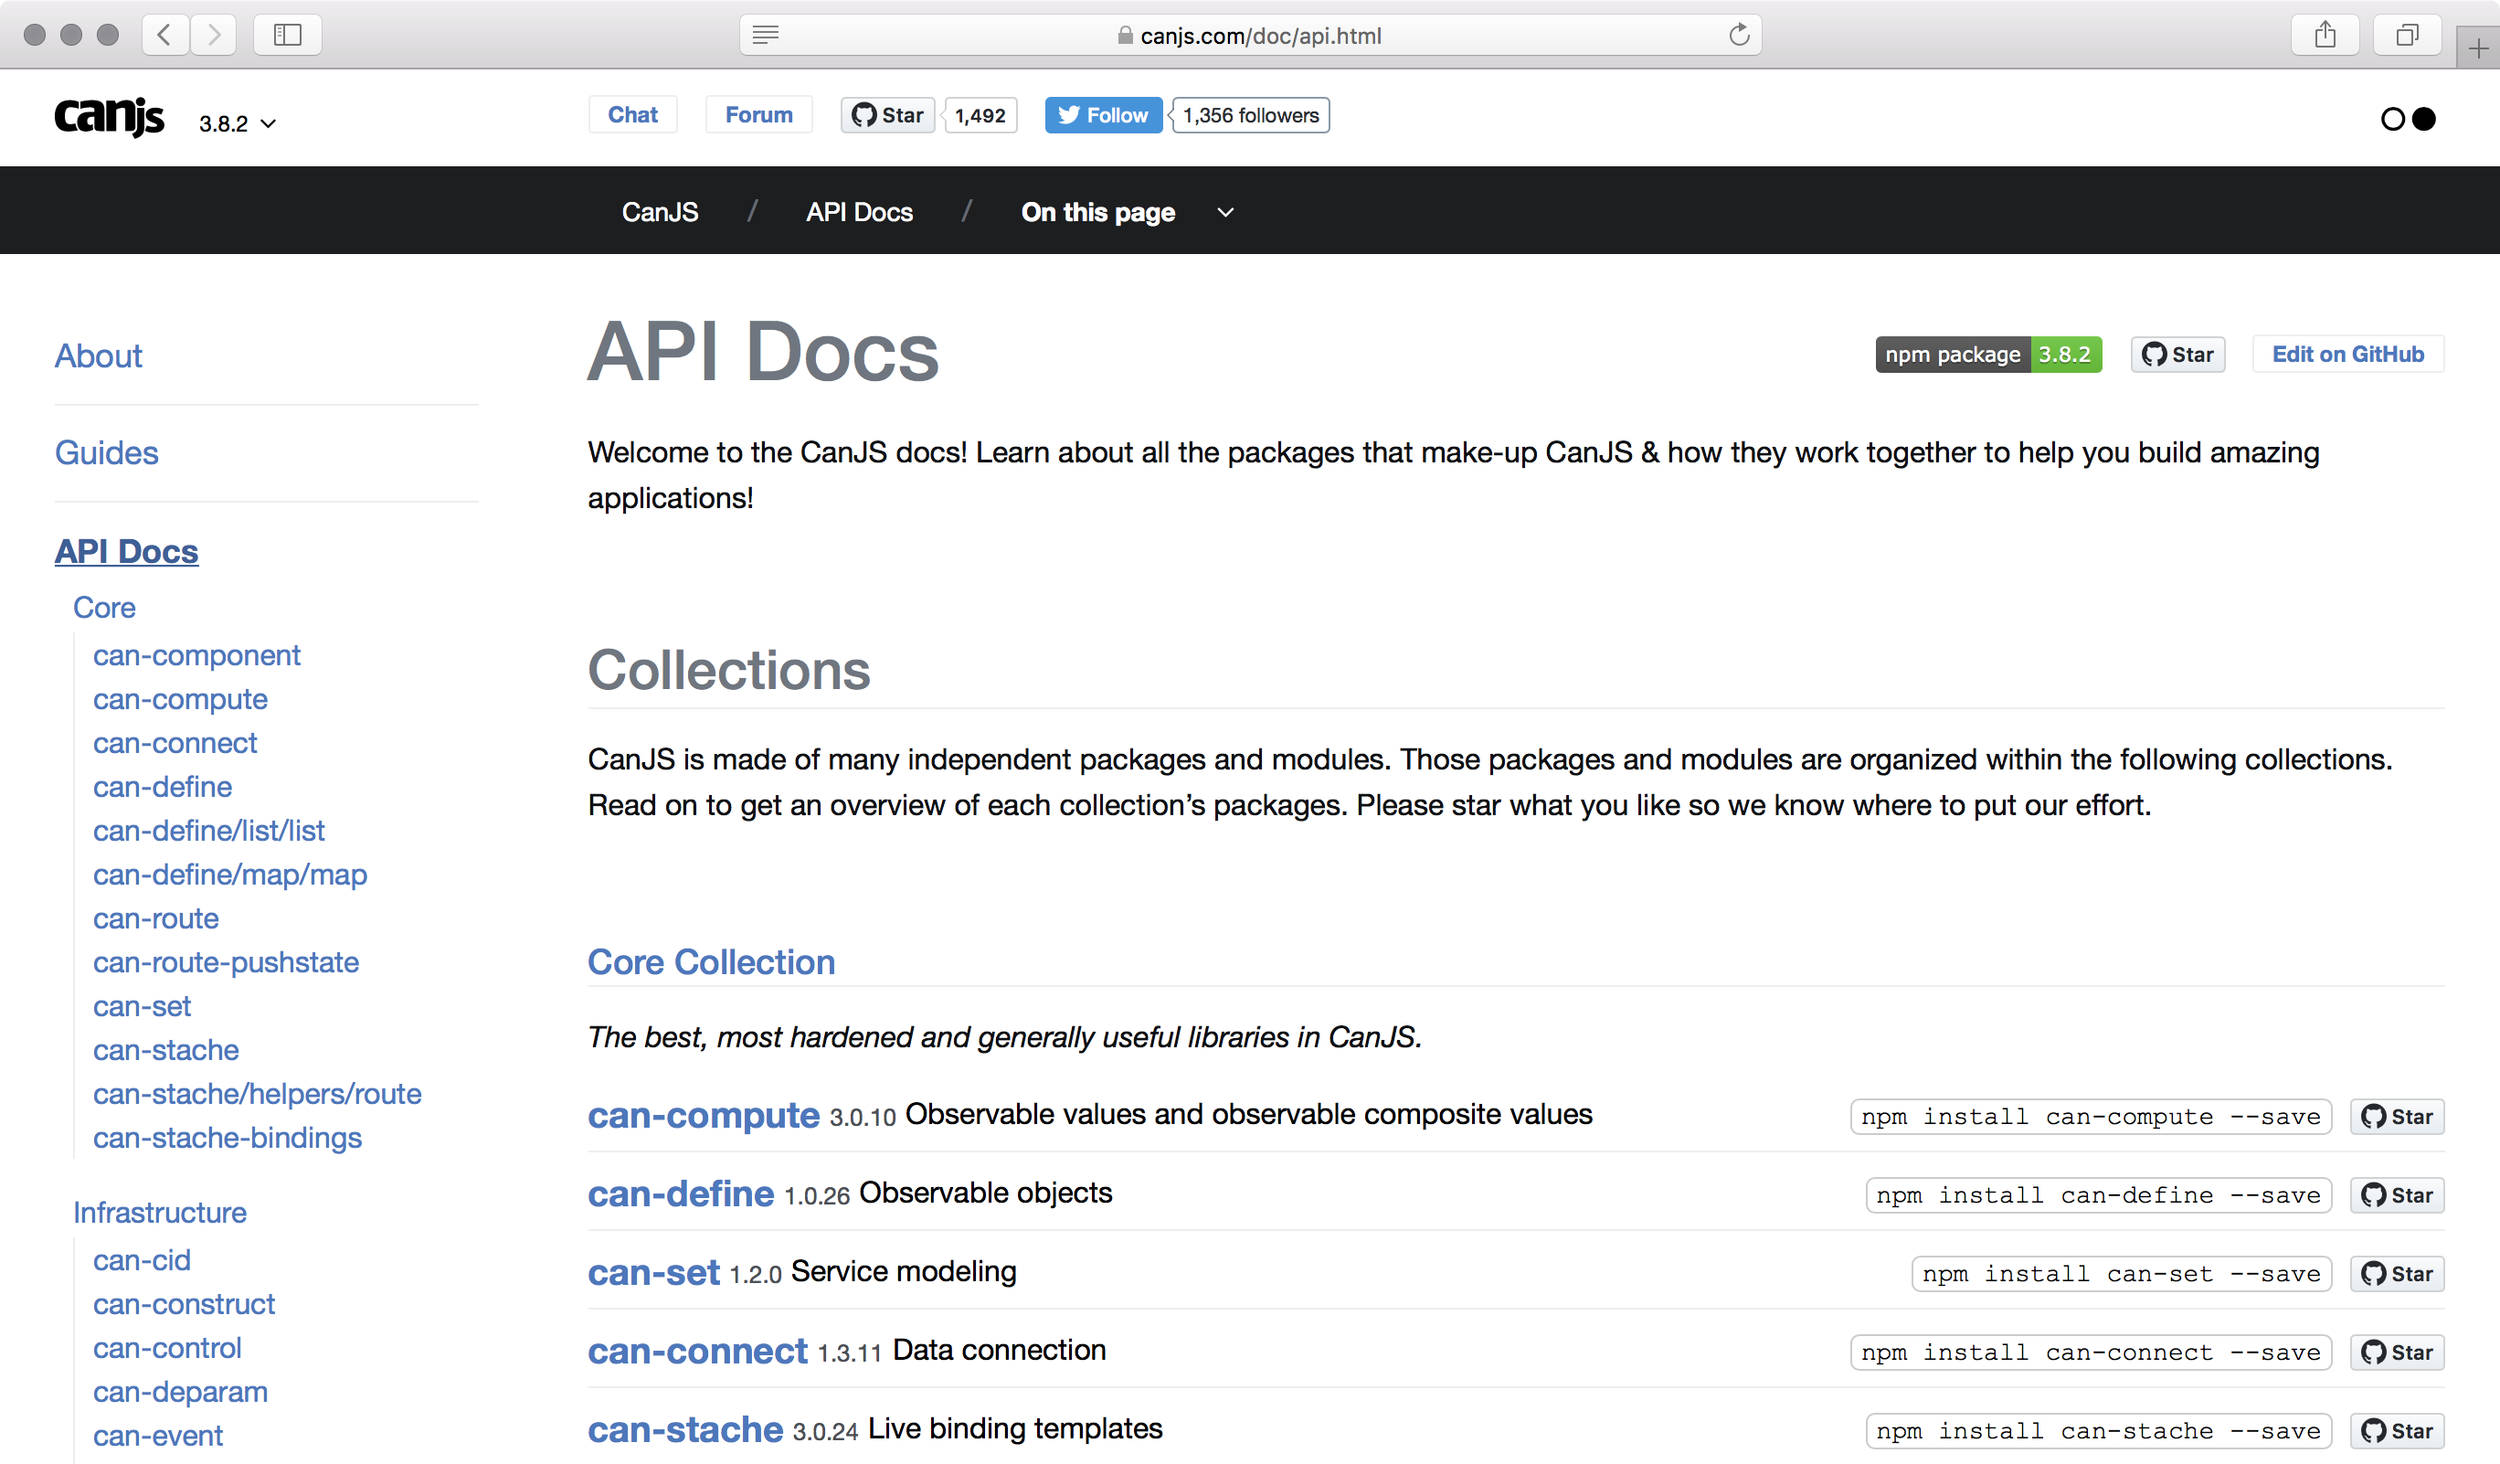Click Edit on GitHub button
Image resolution: width=2500 pixels, height=1464 pixels.
(2348, 354)
